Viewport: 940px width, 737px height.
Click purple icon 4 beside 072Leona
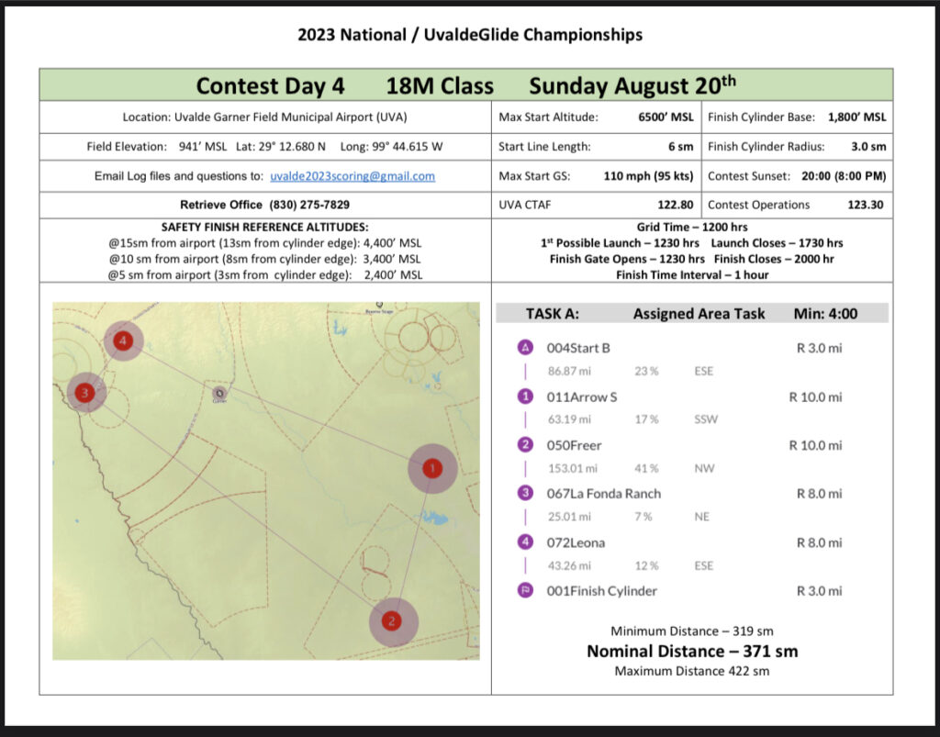[x=525, y=542]
